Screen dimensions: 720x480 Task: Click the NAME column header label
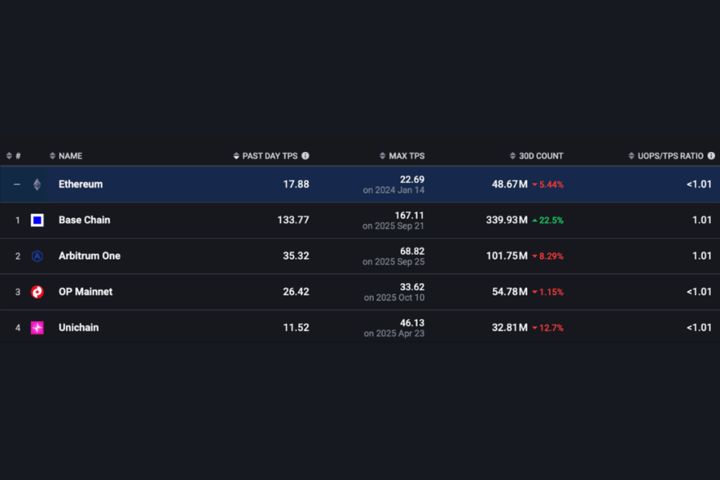tap(70, 156)
